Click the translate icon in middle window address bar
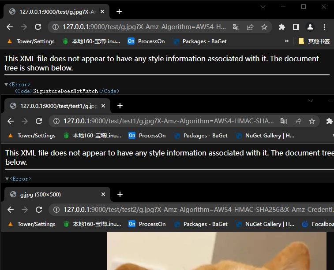This screenshot has width=334, height=270. point(284,121)
